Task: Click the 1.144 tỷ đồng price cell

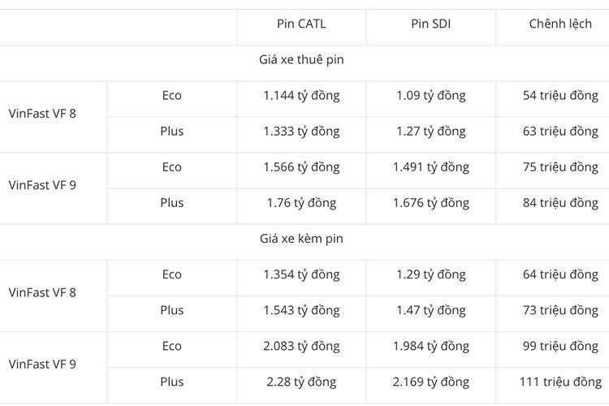Action: (301, 96)
